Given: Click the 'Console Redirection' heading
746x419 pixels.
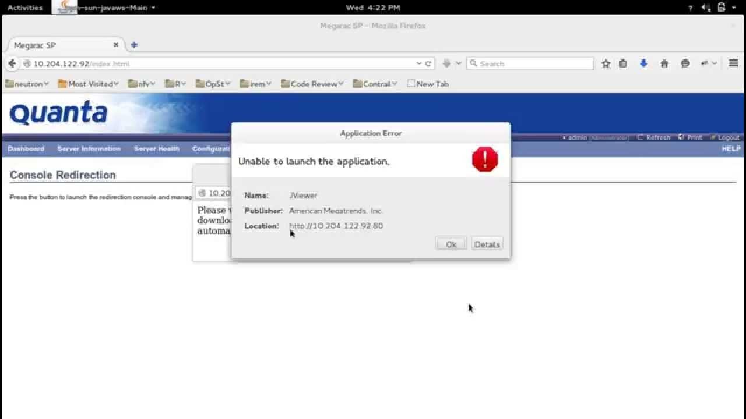Looking at the screenshot, I should [x=63, y=175].
